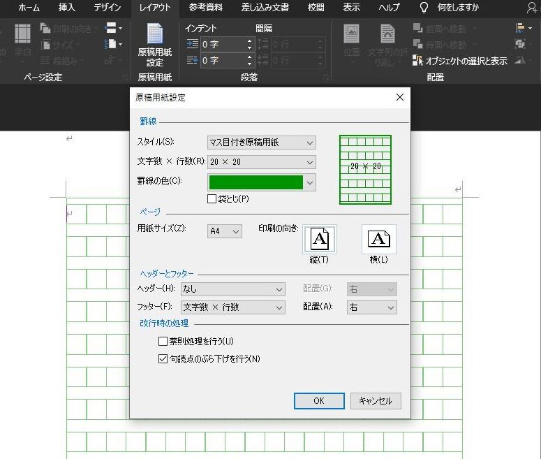Open the line numbers dropdown icon
Image resolution: width=541 pixels, height=459 pixels.
coord(114,44)
